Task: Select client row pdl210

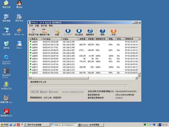Action: [84, 59]
